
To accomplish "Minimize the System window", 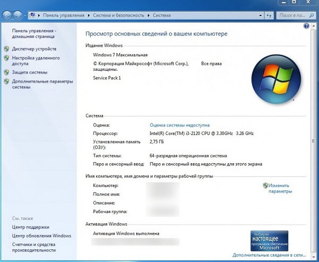I will click(284, 2).
